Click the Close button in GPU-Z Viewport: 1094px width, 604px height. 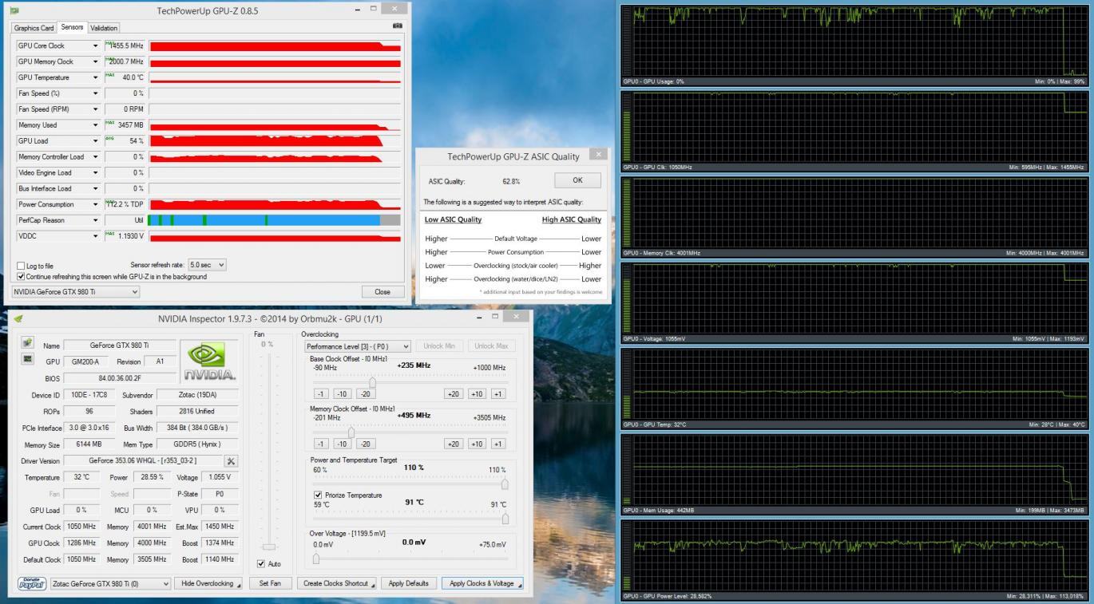coord(383,292)
